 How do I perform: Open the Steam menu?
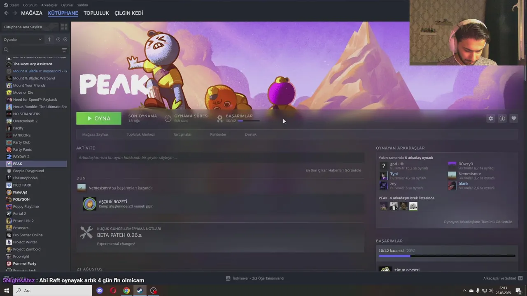tap(12, 5)
